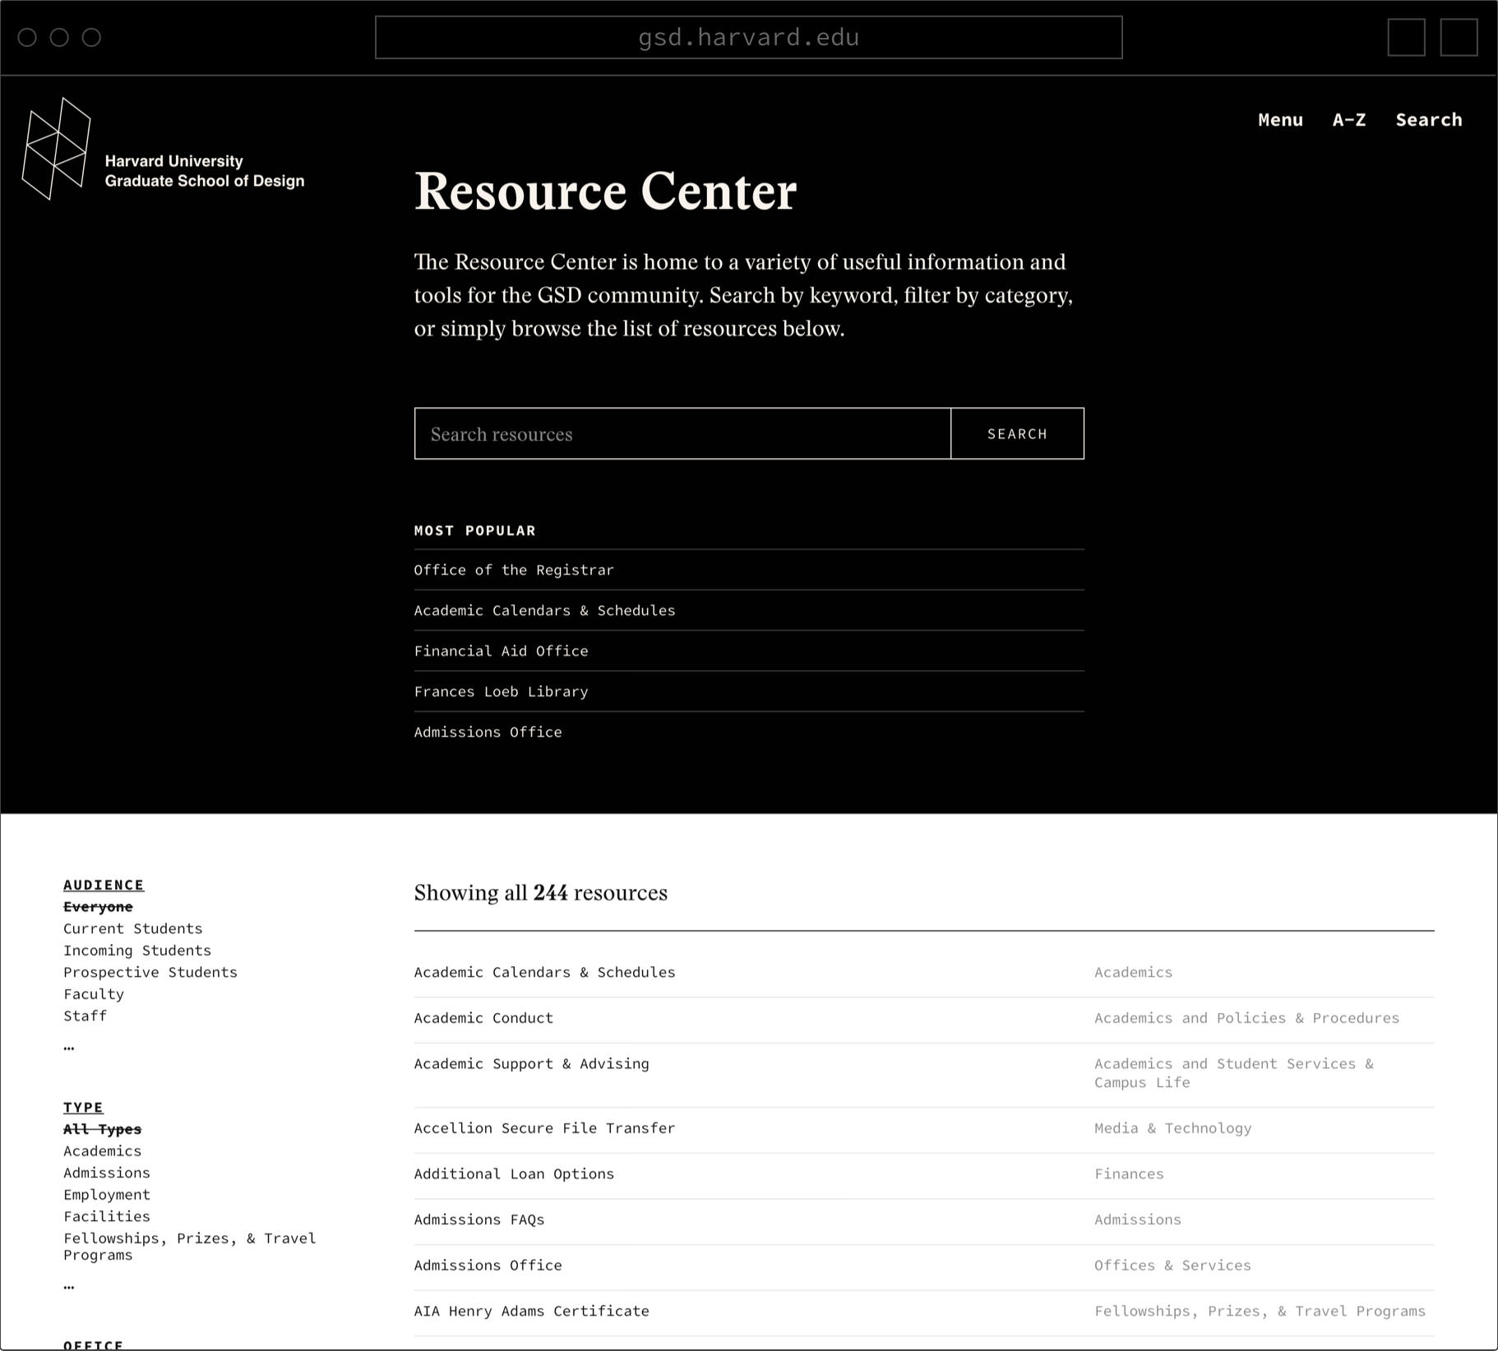
Task: Filter type by Facilities
Action: point(107,1216)
